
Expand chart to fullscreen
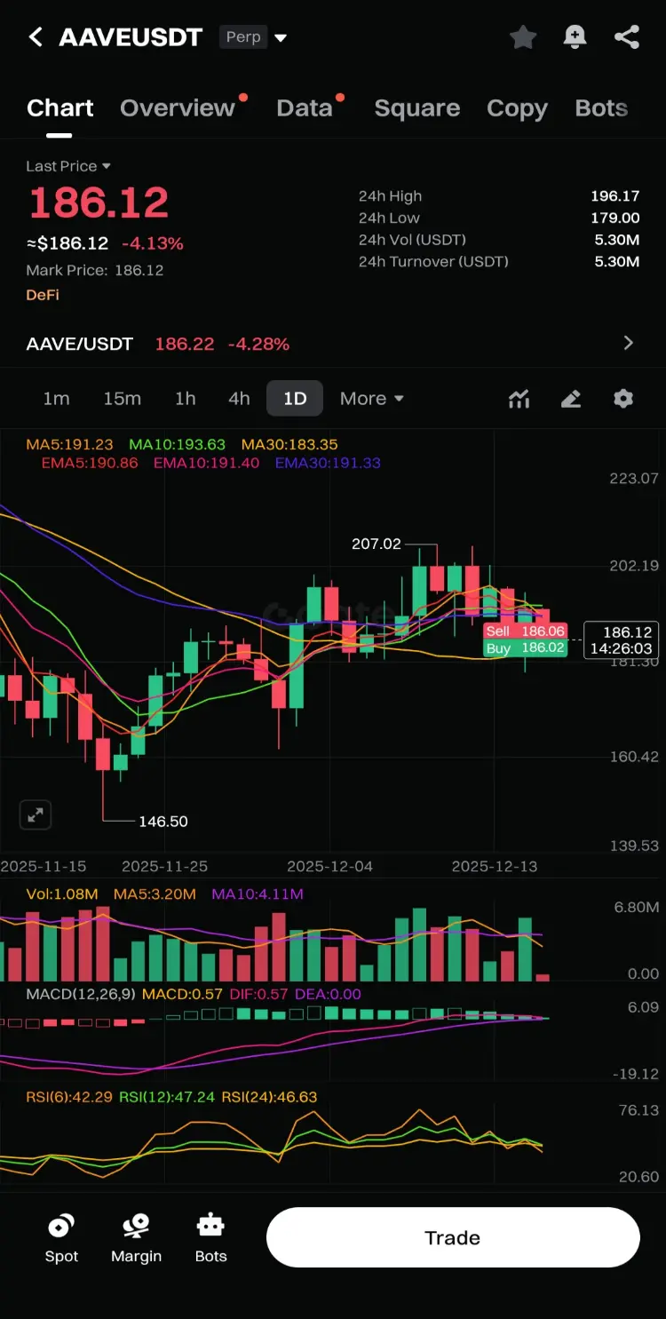[36, 814]
